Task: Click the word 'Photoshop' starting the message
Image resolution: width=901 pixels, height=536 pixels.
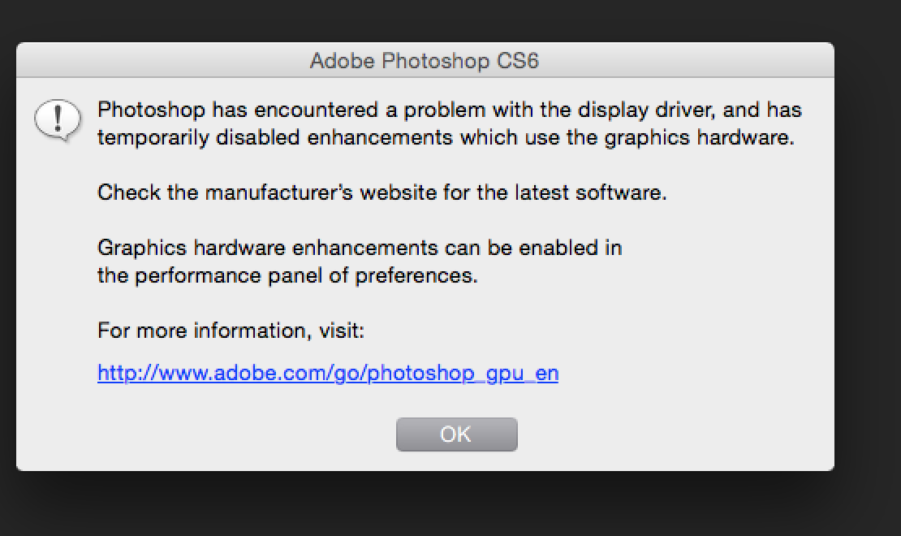Action: click(151, 110)
